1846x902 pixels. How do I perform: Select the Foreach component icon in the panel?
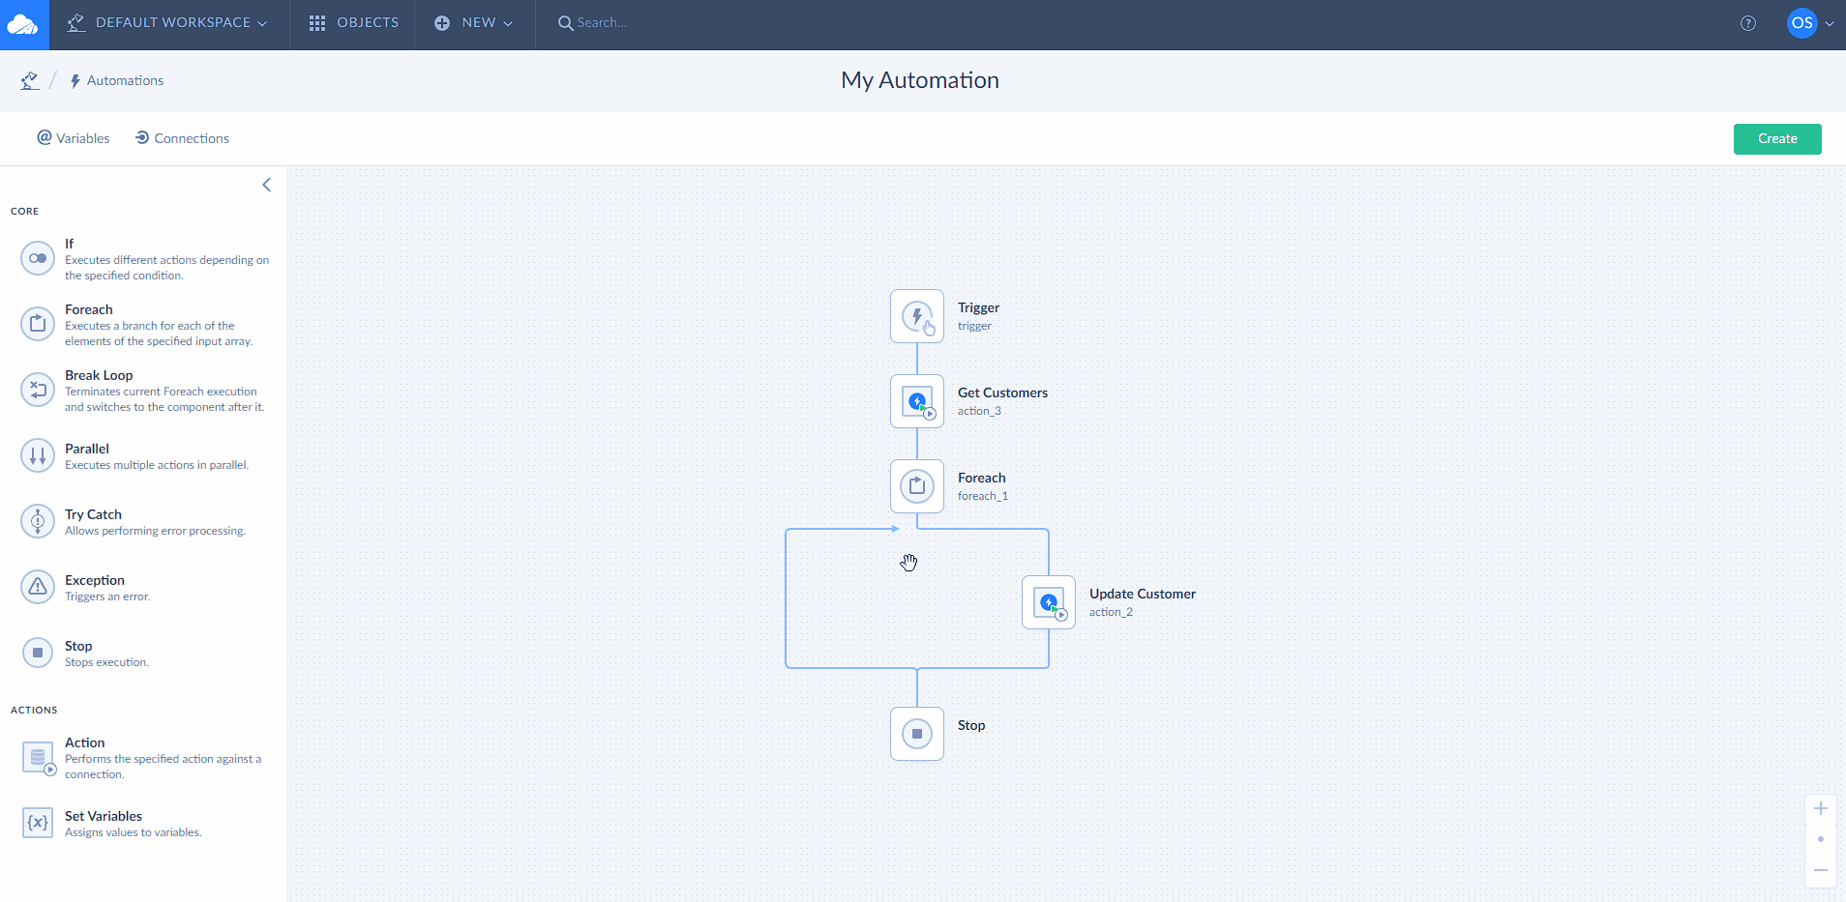(38, 324)
